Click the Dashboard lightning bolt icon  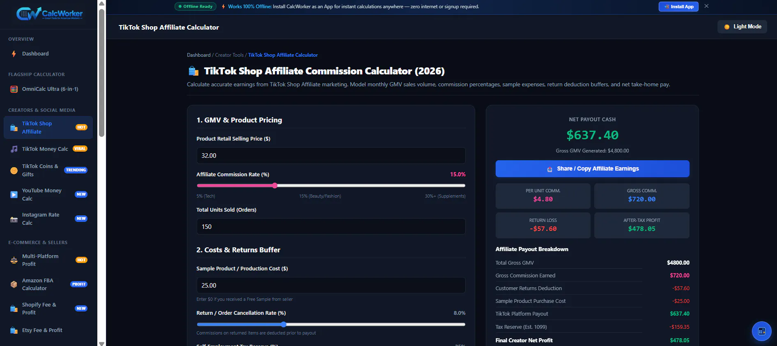[14, 54]
